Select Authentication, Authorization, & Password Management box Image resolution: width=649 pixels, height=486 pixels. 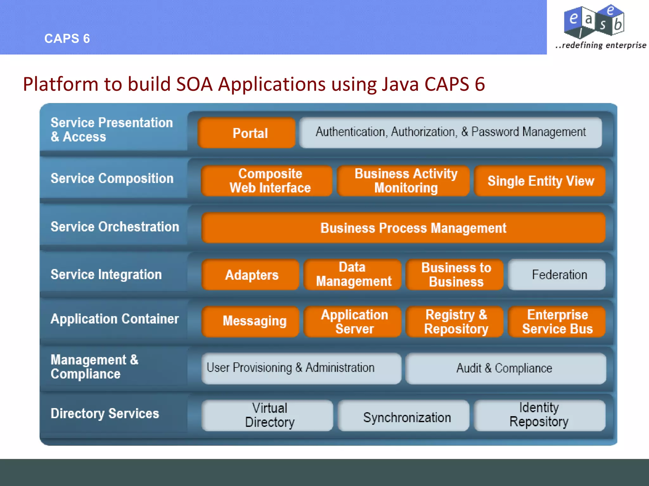point(450,132)
